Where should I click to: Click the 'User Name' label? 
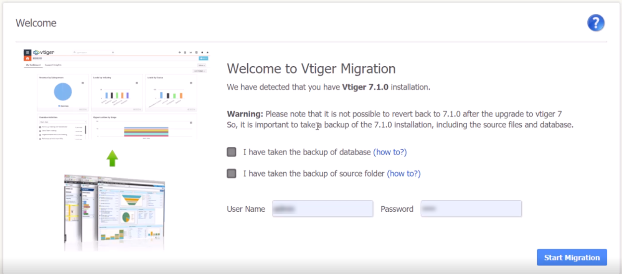point(246,209)
